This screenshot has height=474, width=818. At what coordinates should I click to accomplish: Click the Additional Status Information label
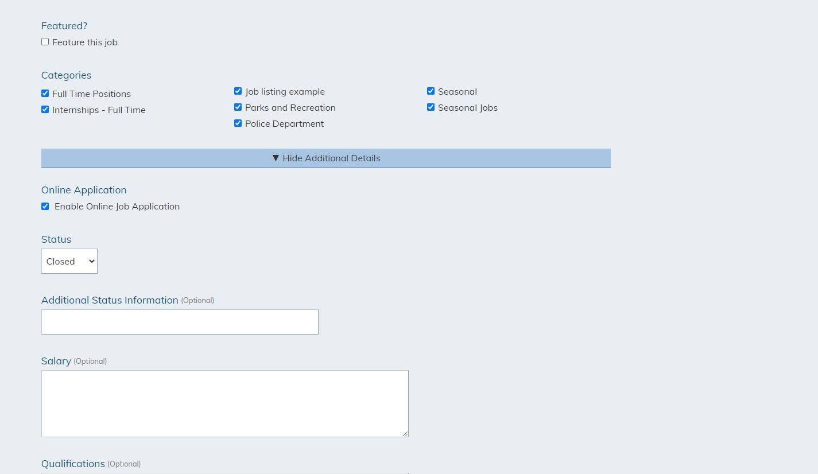click(x=110, y=300)
